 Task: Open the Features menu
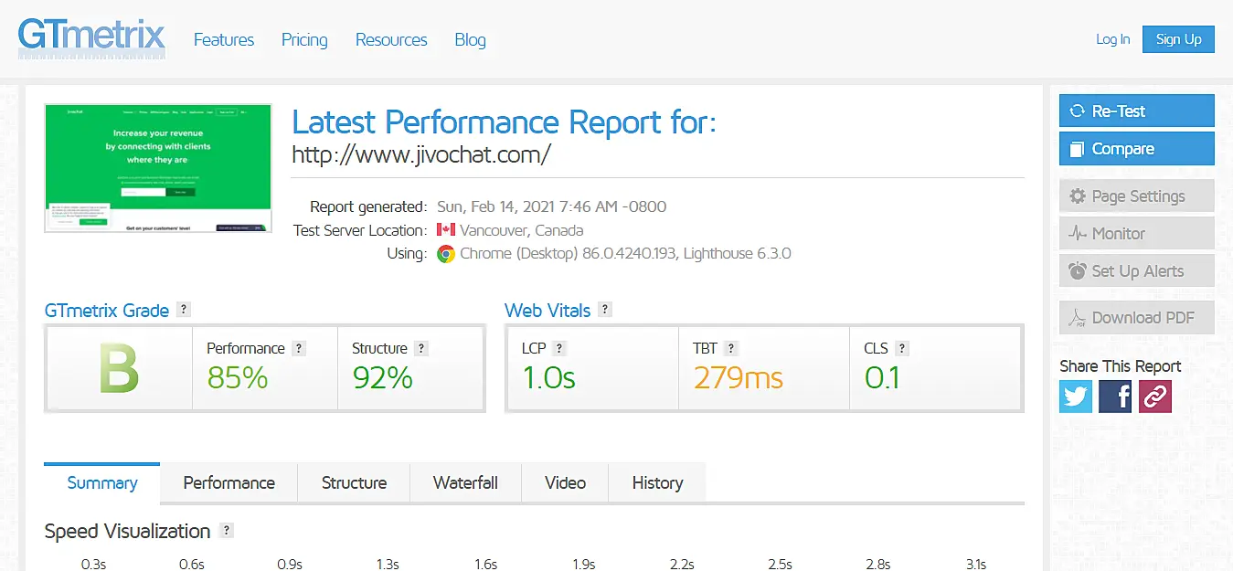tap(223, 39)
